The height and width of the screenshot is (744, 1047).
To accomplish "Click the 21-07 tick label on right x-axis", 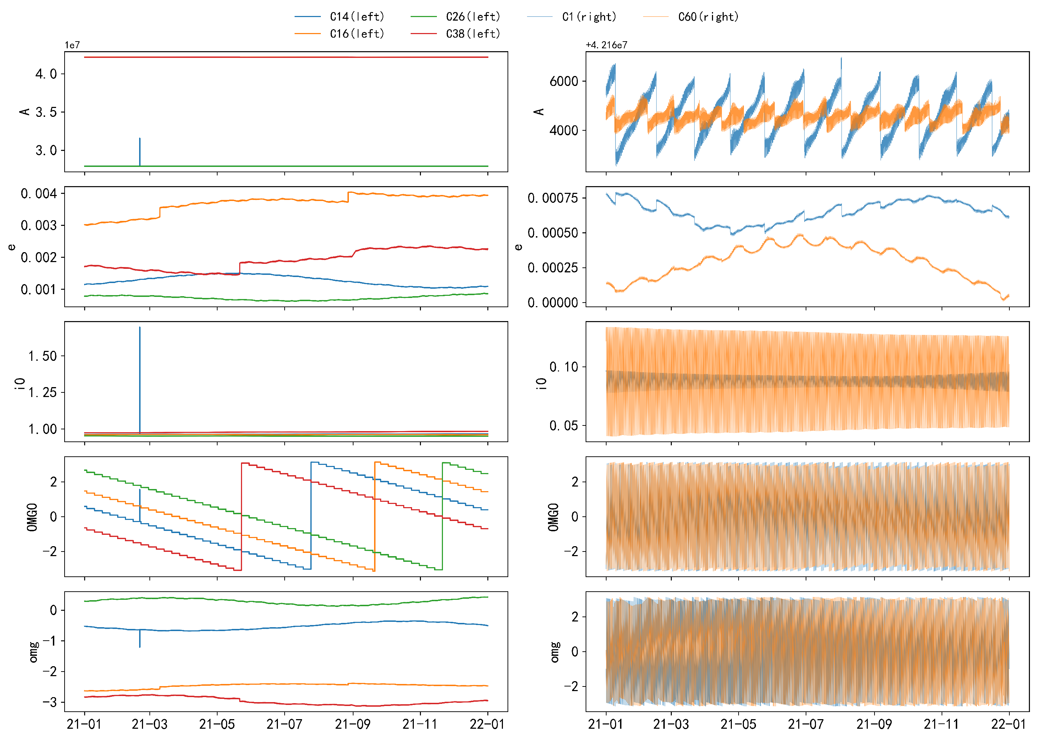I will (806, 724).
